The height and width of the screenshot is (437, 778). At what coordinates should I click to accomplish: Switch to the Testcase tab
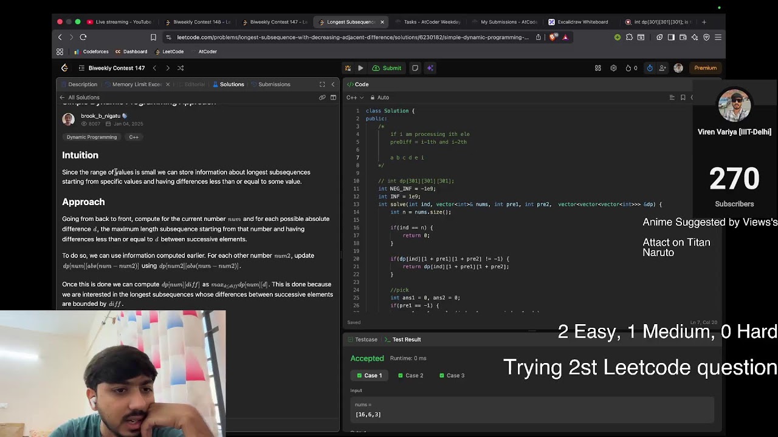pos(362,339)
